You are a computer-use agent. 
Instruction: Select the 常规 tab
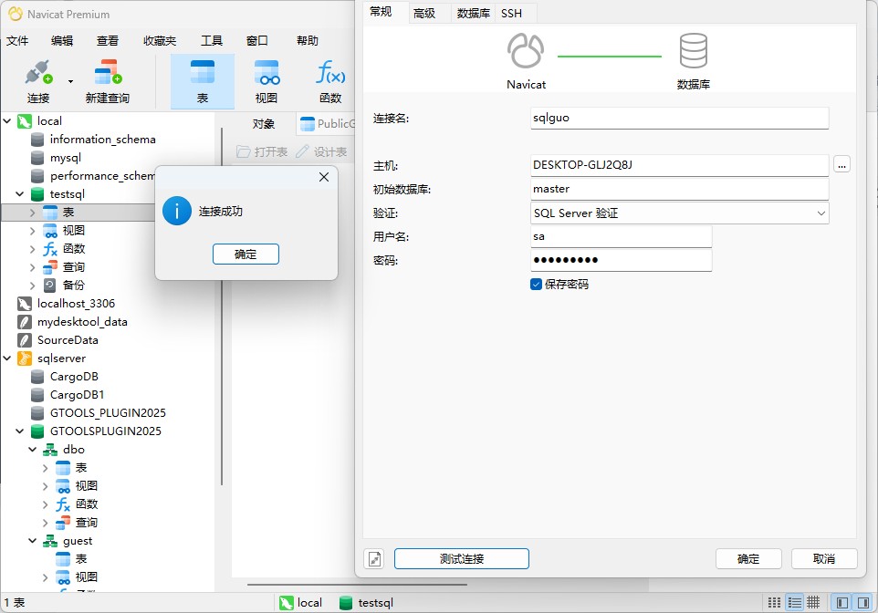(x=381, y=12)
